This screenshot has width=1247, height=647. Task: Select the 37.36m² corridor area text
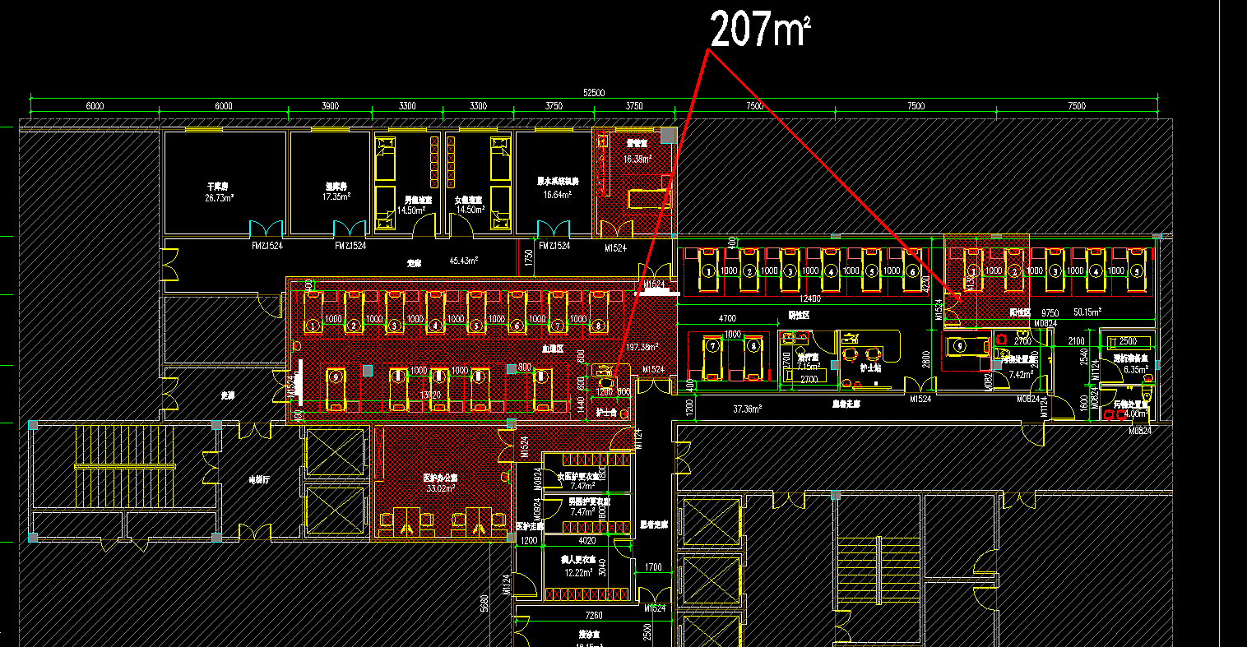(x=747, y=409)
